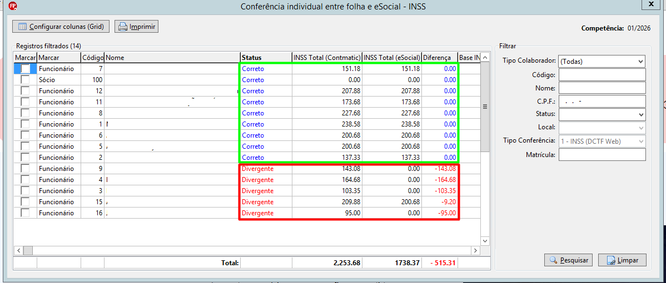666x283 pixels.
Task: Click the printer icon on Imprimir
Action: click(123, 27)
